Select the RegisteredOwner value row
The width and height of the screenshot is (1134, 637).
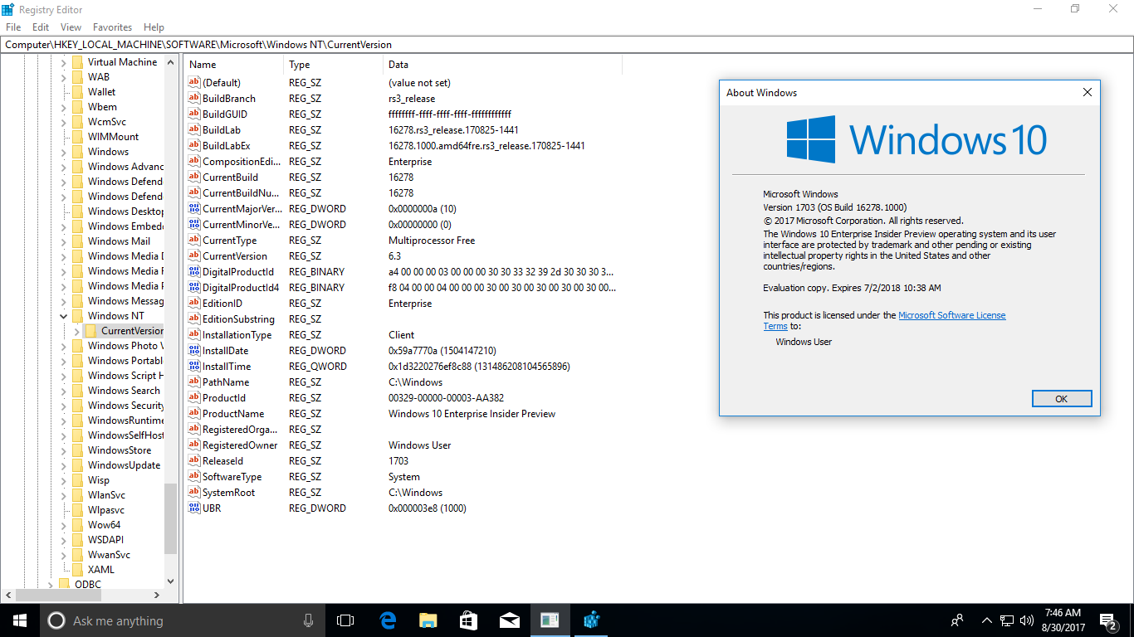point(402,445)
